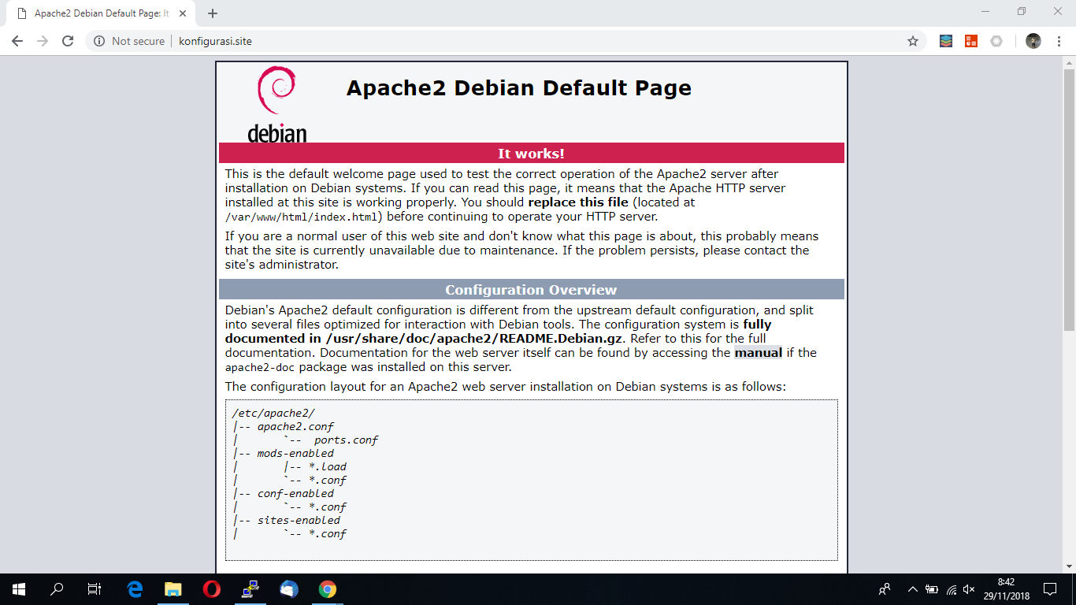Minimize the Chrome window
Screen dimensions: 1076x605
click(985, 12)
